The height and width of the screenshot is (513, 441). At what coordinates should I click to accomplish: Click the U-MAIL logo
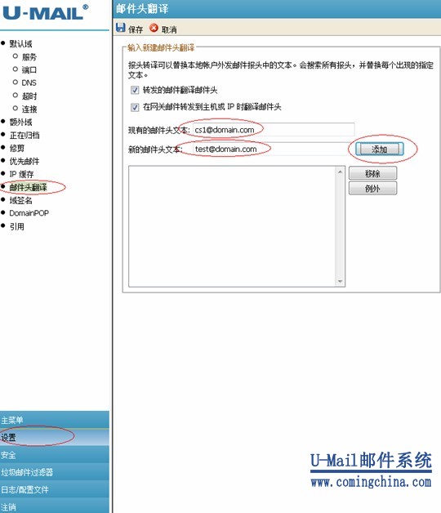(45, 12)
